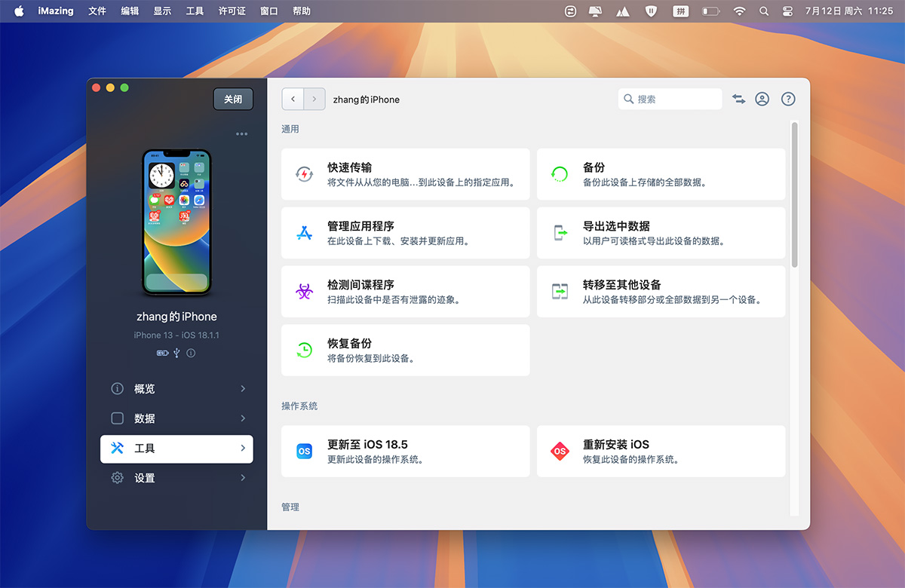Focus the 搜索 search field
This screenshot has width=905, height=588.
670,99
